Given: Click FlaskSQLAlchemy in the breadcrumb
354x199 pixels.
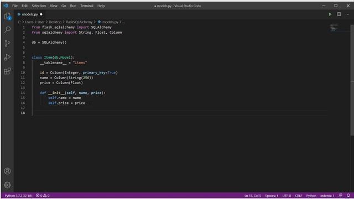Looking at the screenshot, I should pyautogui.click(x=79, y=22).
